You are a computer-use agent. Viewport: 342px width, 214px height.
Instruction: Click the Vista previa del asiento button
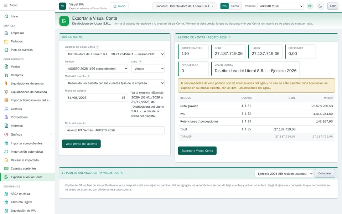pyautogui.click(x=81, y=144)
